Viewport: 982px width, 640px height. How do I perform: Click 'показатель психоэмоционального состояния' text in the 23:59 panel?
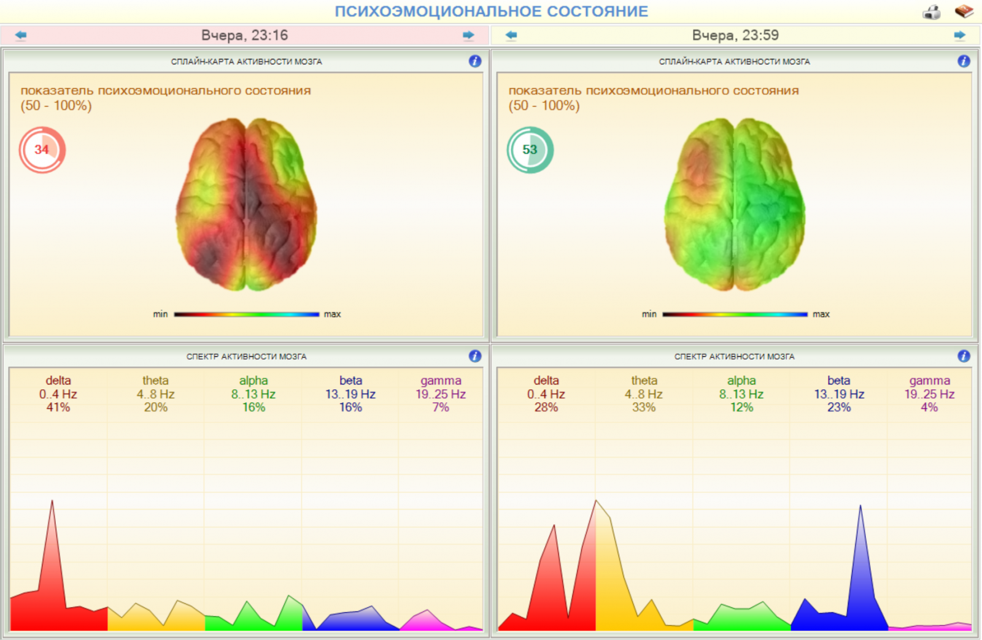654,91
